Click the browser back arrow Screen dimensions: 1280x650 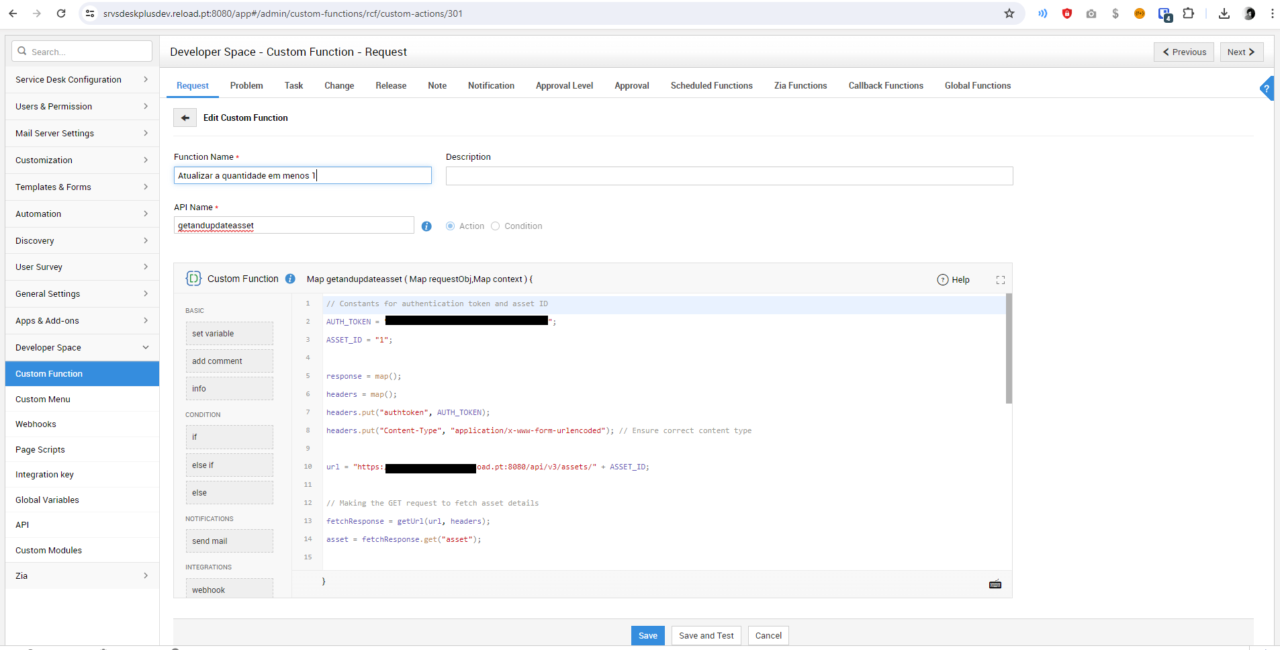[x=13, y=13]
